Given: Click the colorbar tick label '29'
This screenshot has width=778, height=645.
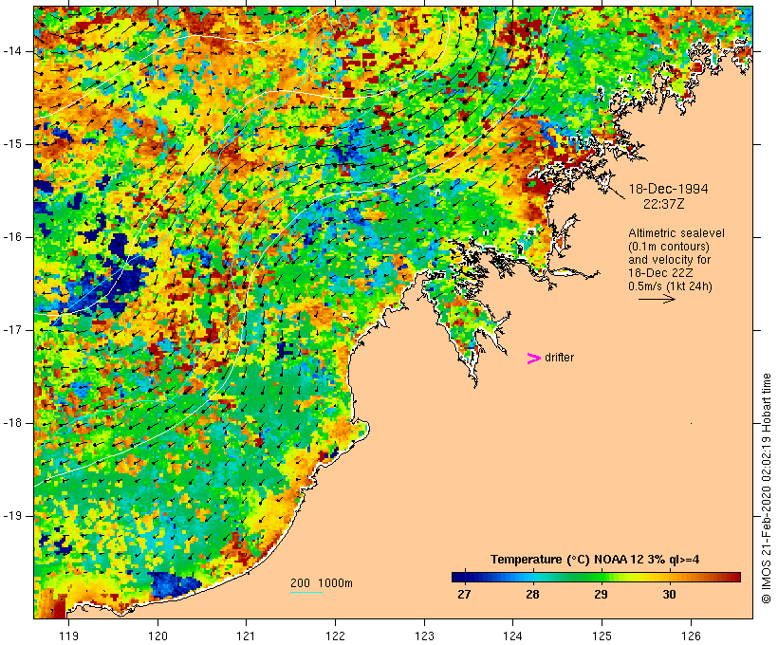Looking at the screenshot, I should [601, 595].
